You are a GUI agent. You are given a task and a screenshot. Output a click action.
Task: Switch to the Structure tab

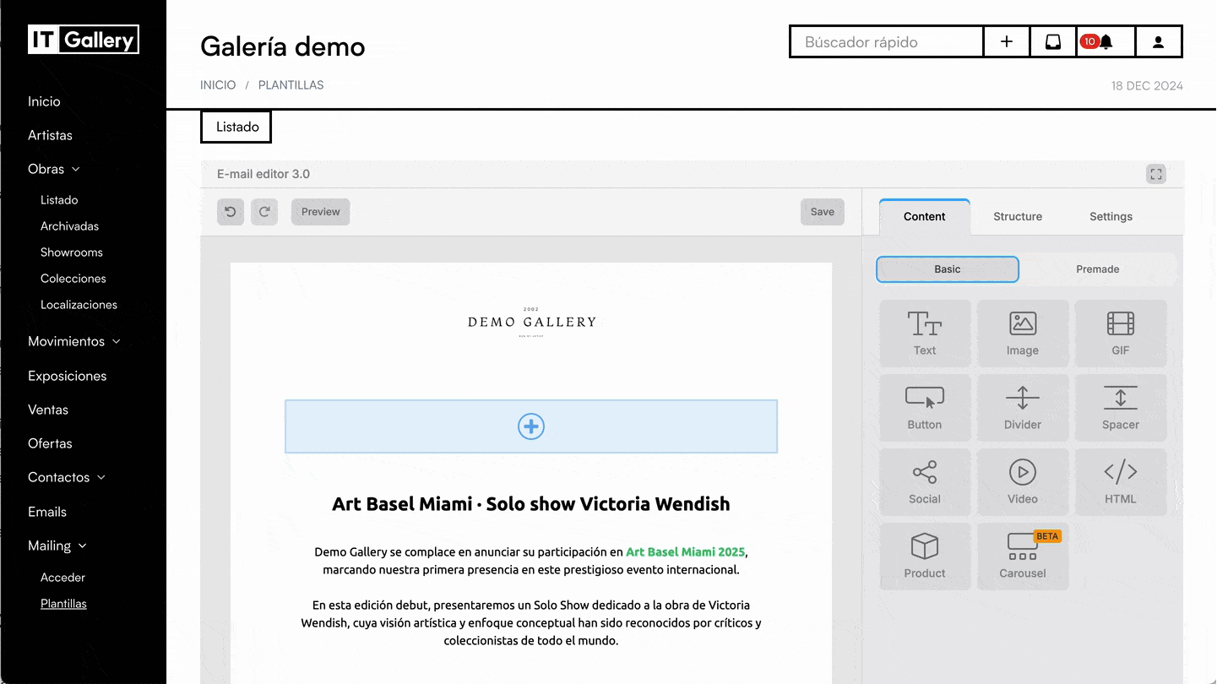1018,217
